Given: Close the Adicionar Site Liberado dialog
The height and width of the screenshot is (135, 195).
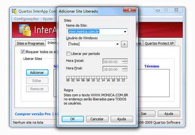Looking at the screenshot, I should tap(130, 10).
